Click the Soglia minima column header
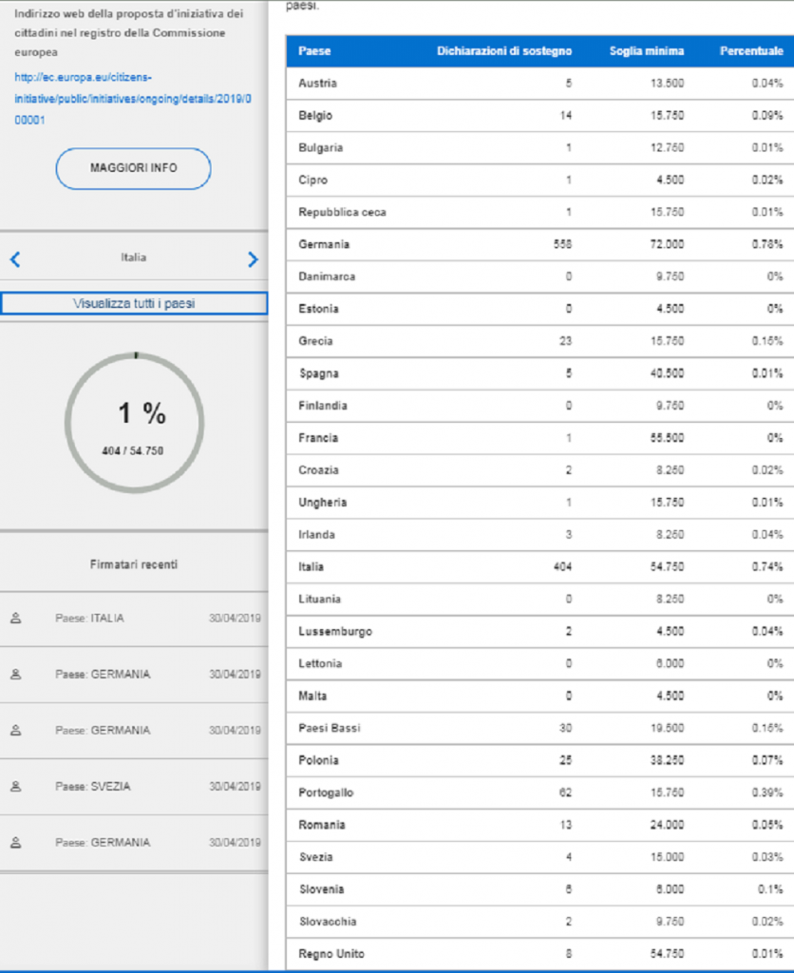This screenshot has height=973, width=794. [647, 51]
